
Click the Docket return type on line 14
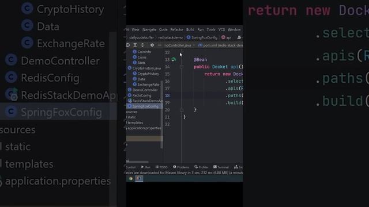pyautogui.click(x=220, y=67)
